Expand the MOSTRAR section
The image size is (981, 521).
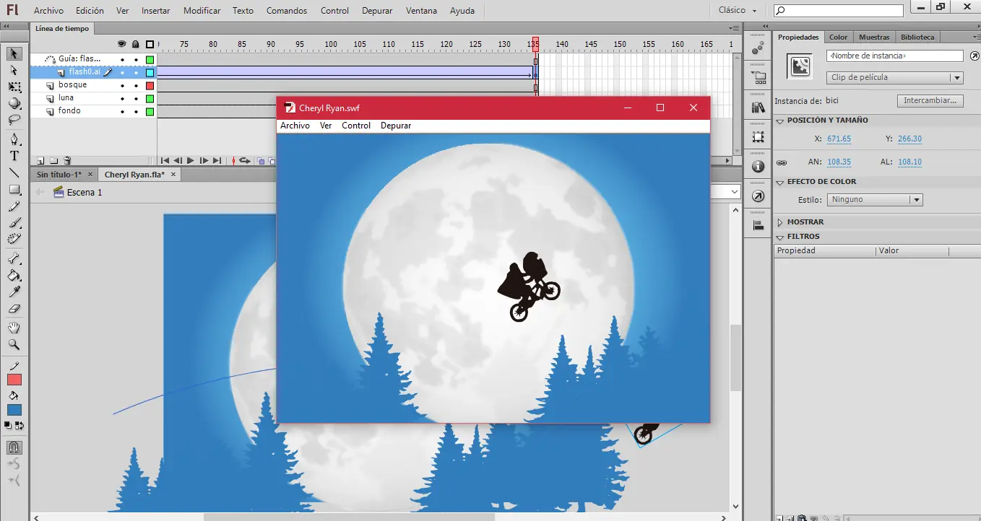[x=780, y=222]
